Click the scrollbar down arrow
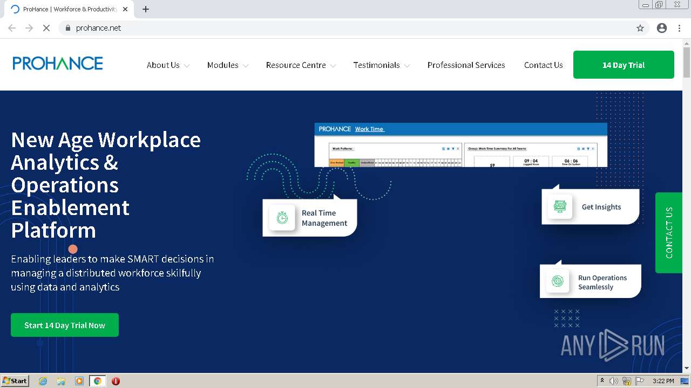Image resolution: width=691 pixels, height=388 pixels. [x=687, y=369]
